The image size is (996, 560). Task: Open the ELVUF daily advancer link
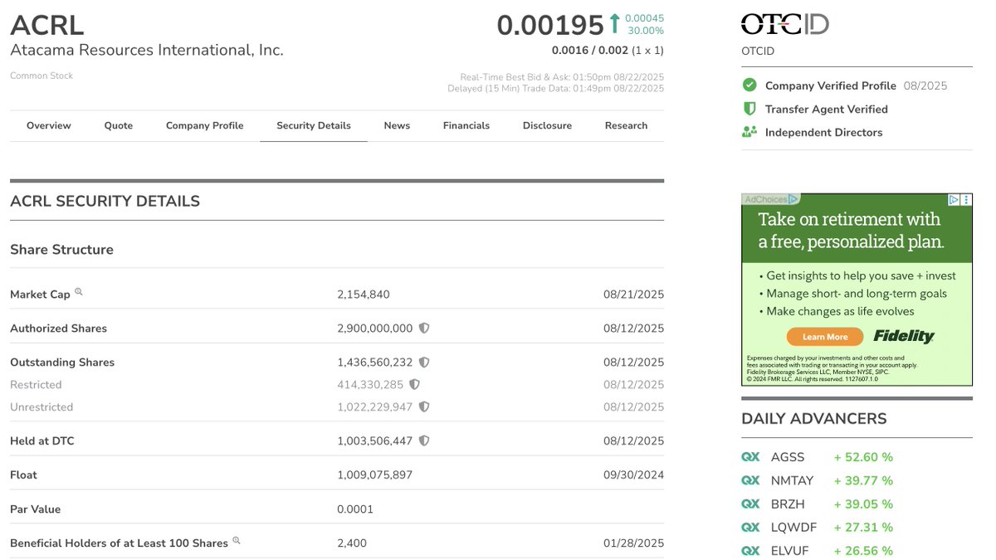(x=791, y=551)
